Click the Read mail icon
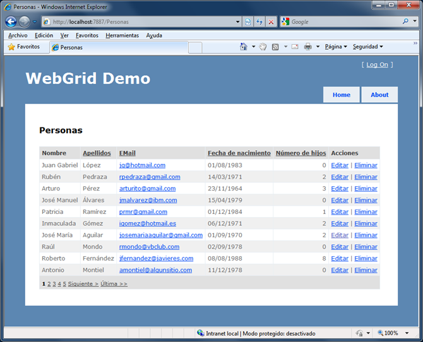Image resolution: width=423 pixels, height=342 pixels. (295, 47)
